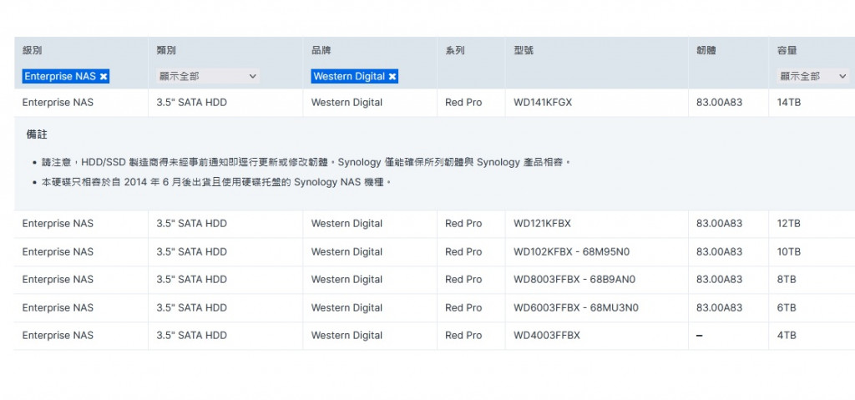Click Western Digital in the 6TB row
Screen dimensions: 855x400
coord(347,308)
